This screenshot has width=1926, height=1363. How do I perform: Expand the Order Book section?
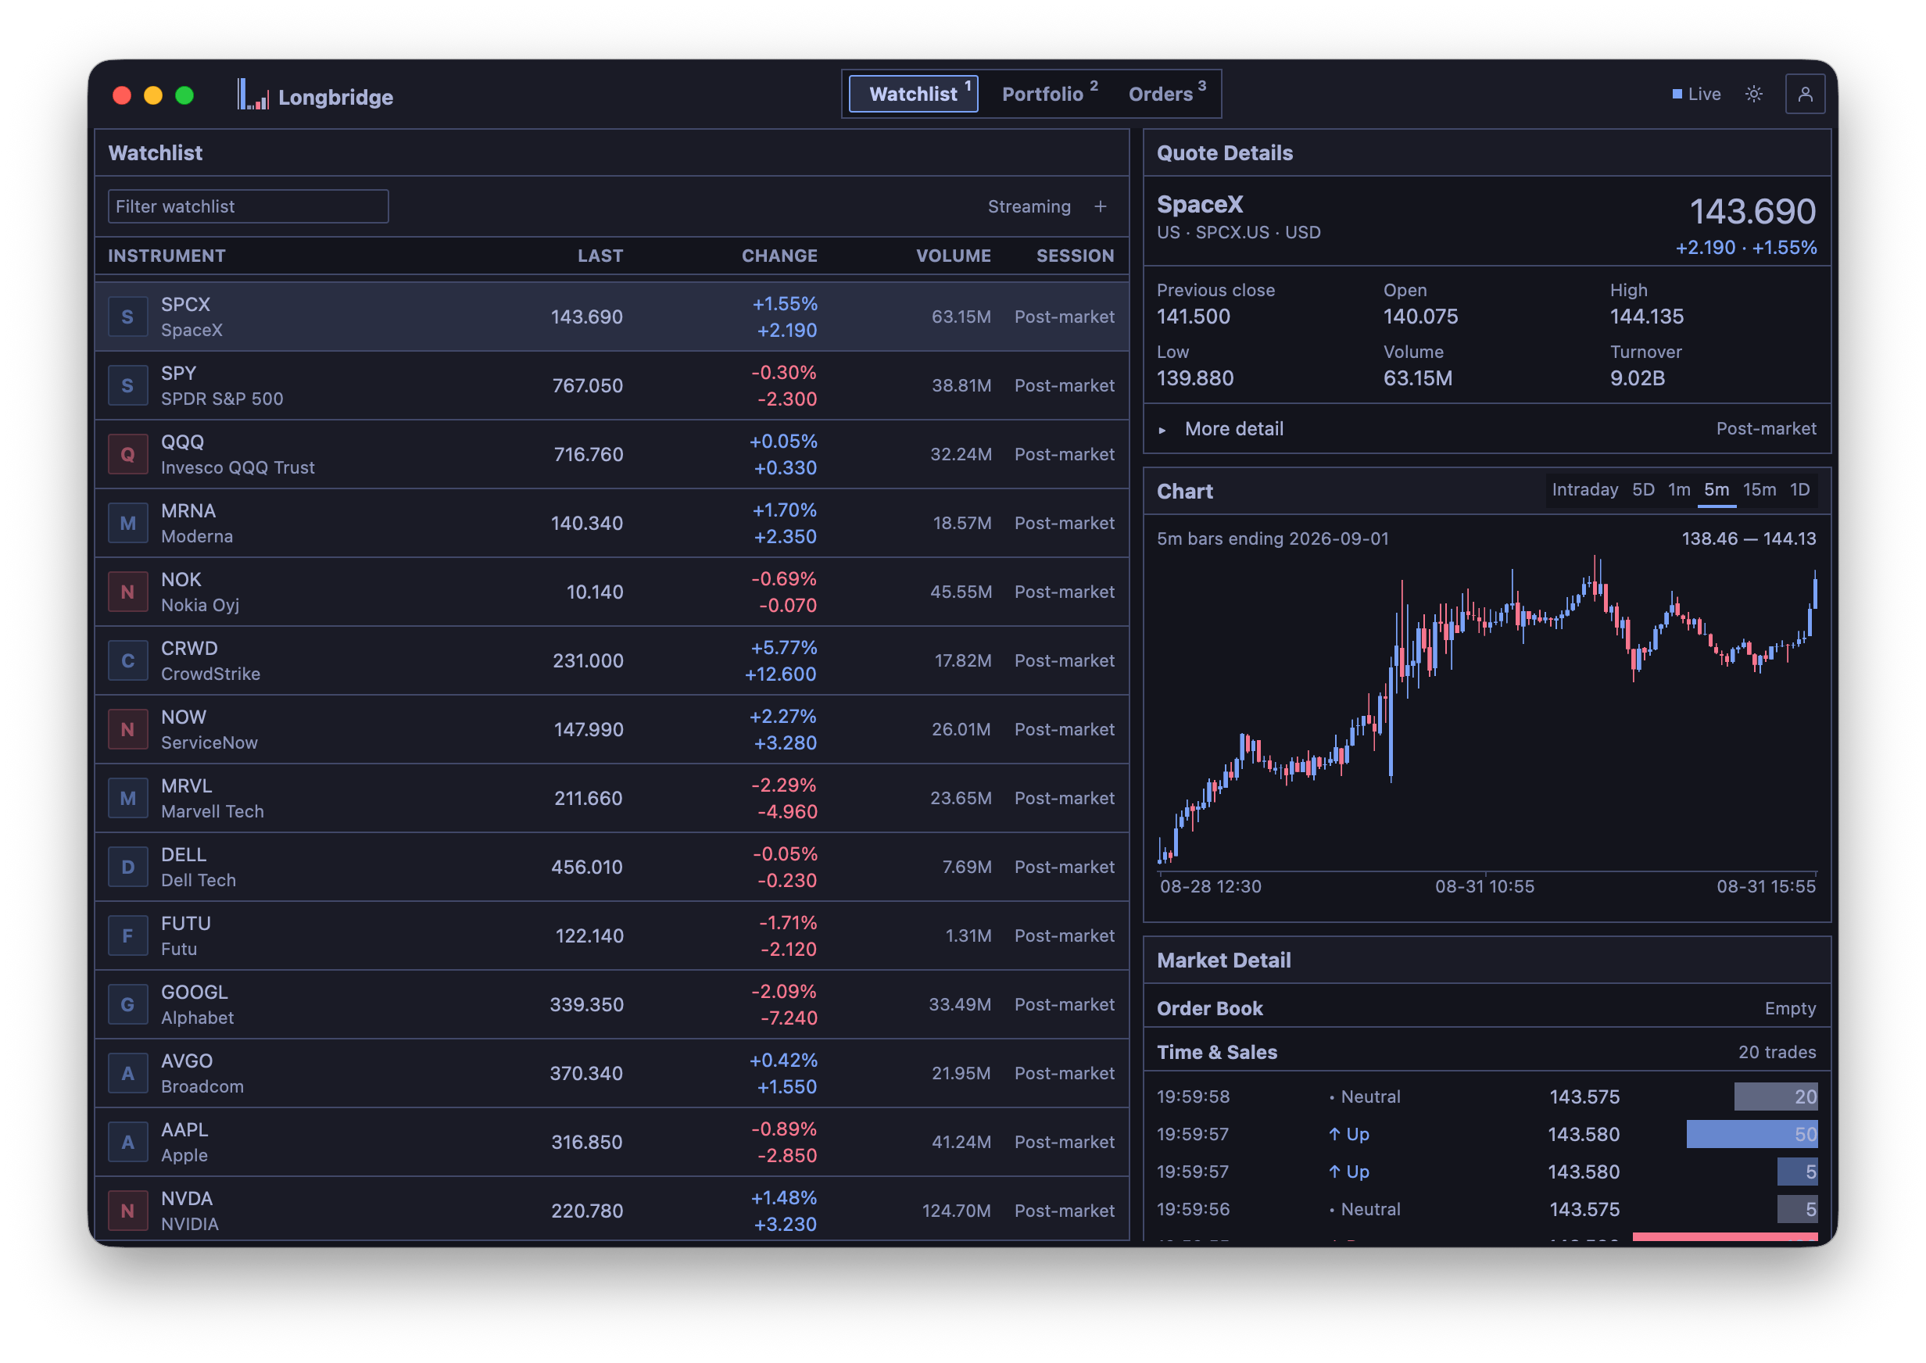[x=1485, y=1008]
